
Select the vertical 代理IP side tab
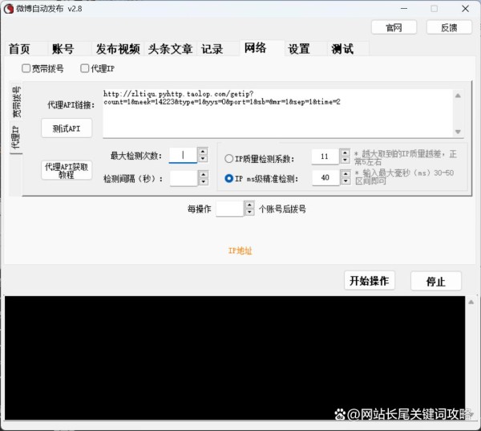coord(15,137)
